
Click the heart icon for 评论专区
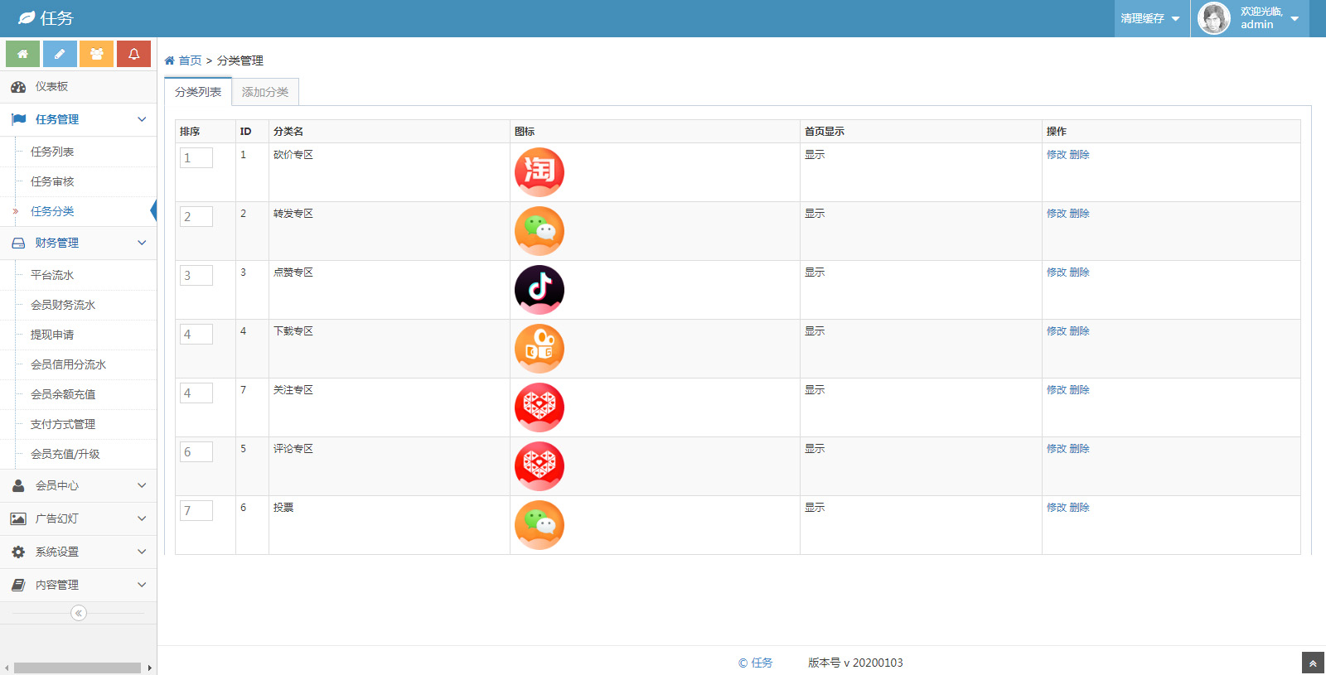(540, 466)
